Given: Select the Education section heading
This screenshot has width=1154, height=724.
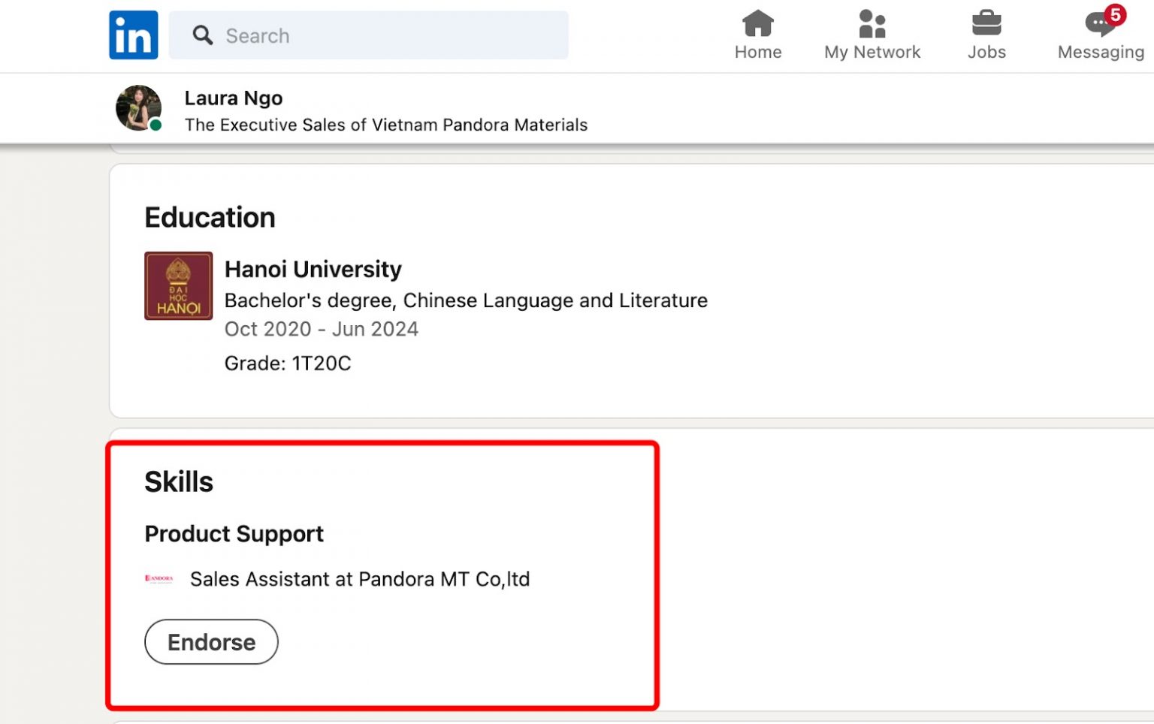Looking at the screenshot, I should (210, 217).
